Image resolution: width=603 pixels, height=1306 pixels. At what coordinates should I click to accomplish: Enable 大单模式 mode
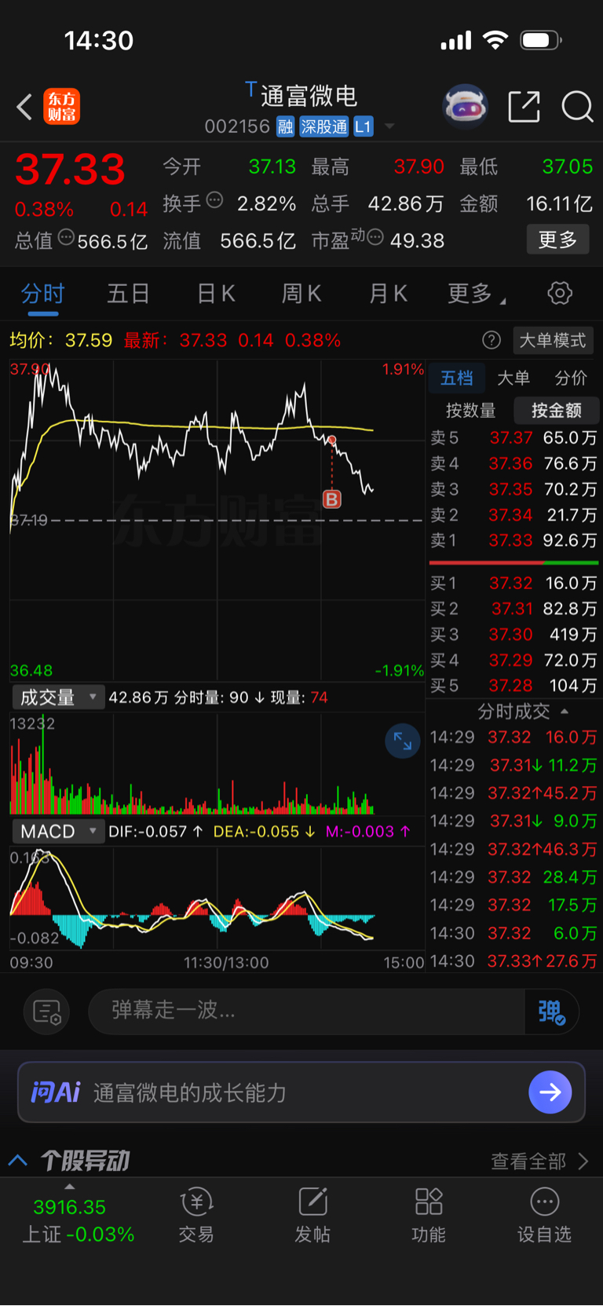(553, 340)
